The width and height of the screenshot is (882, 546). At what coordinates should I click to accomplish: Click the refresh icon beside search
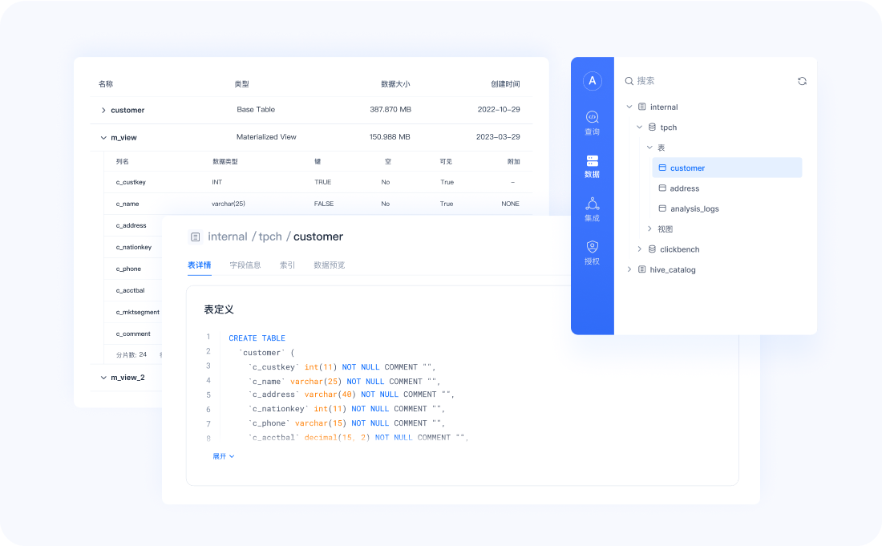click(x=802, y=81)
